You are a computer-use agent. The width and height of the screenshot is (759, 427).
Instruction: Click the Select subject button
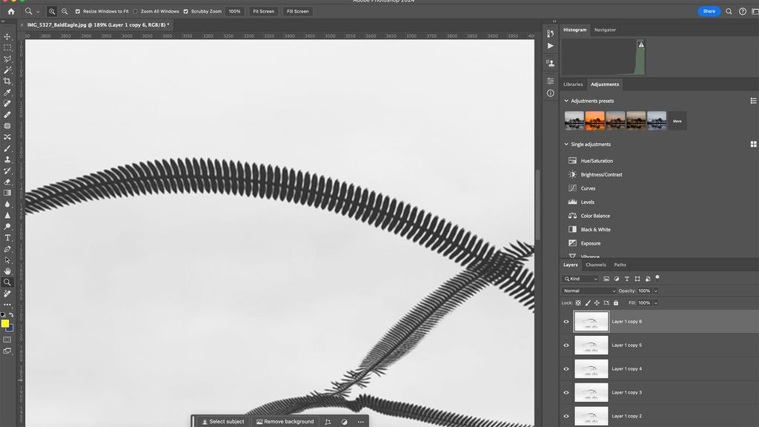pos(224,421)
